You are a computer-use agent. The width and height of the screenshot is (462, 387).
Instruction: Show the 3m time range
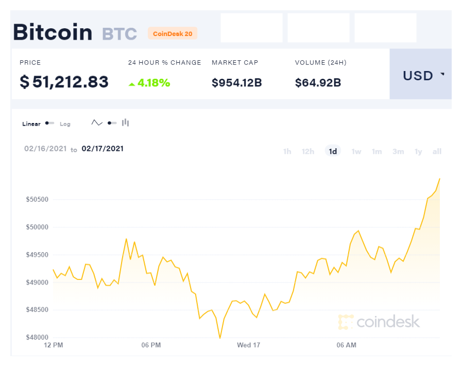(398, 151)
